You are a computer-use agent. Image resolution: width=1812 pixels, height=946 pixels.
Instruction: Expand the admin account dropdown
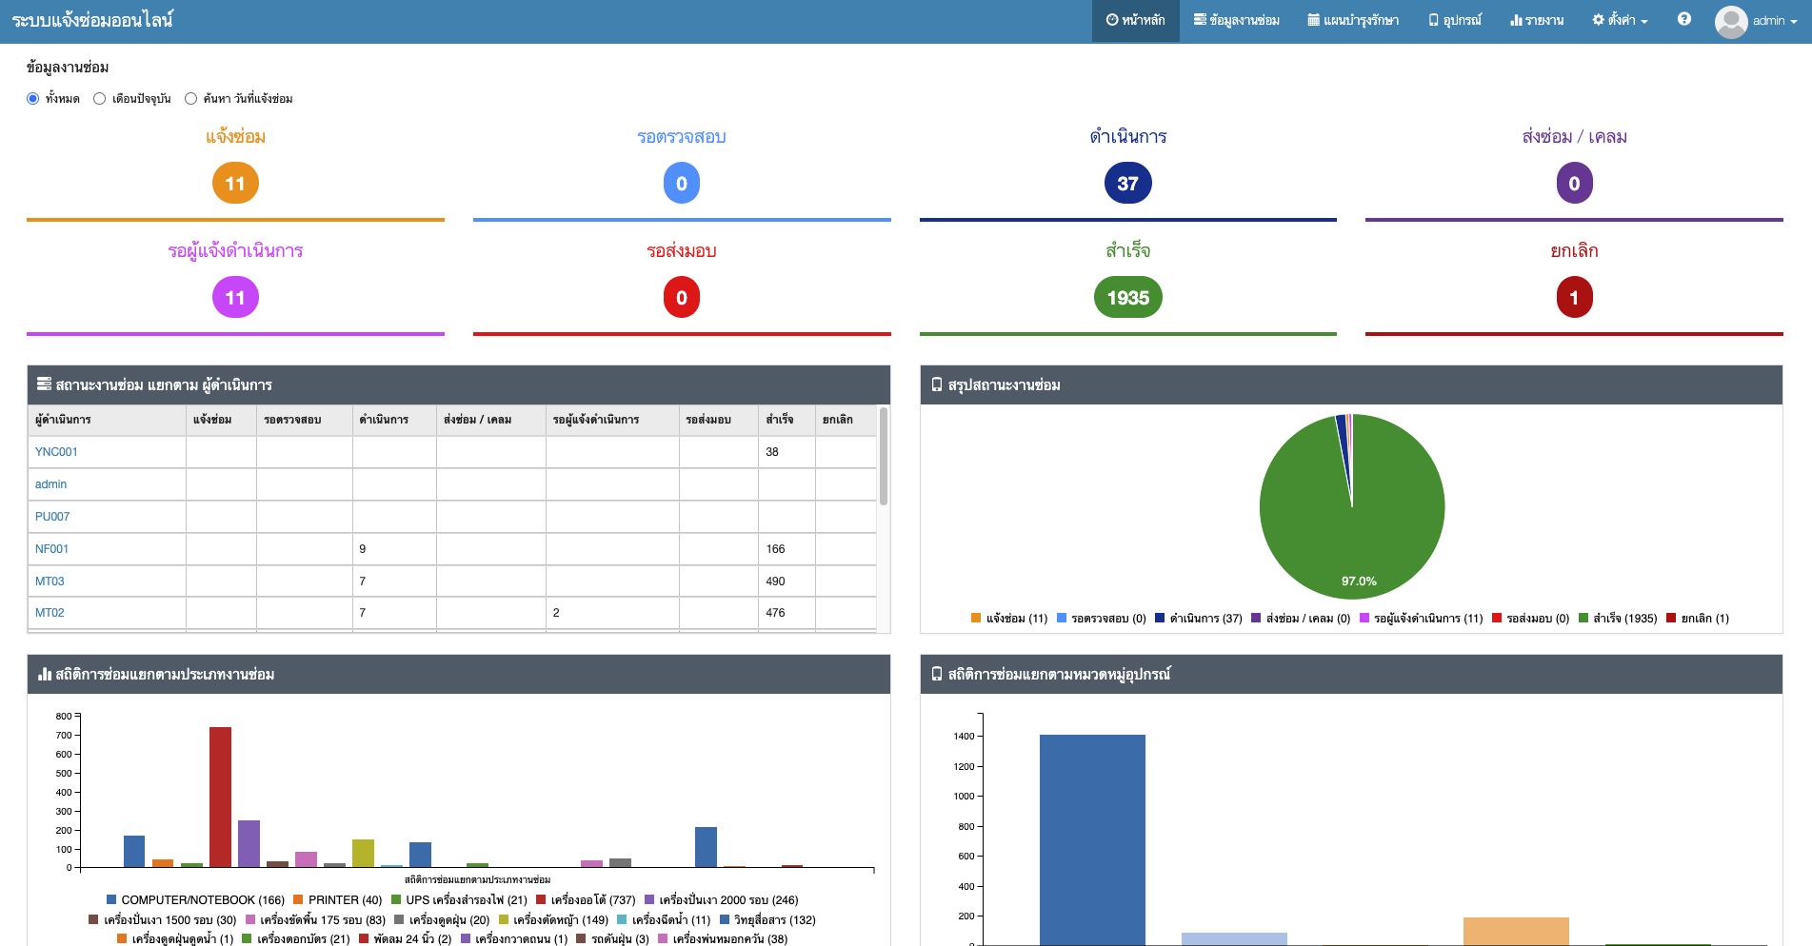pos(1775,21)
